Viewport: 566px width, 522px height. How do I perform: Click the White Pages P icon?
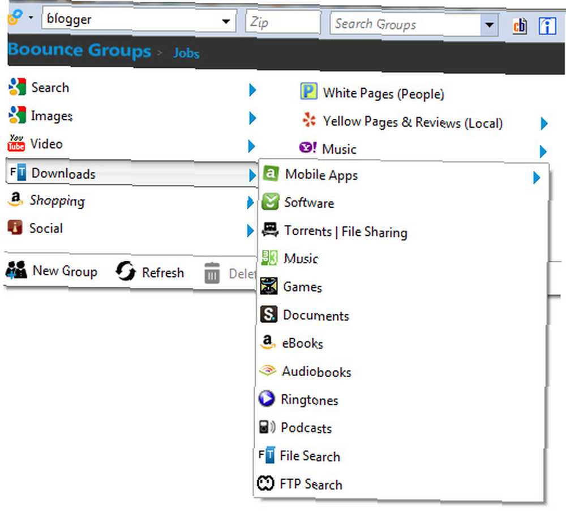click(308, 91)
